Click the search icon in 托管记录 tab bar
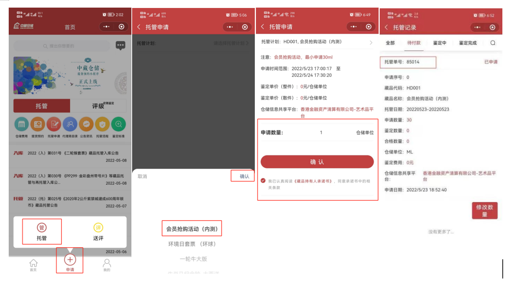 point(493,43)
